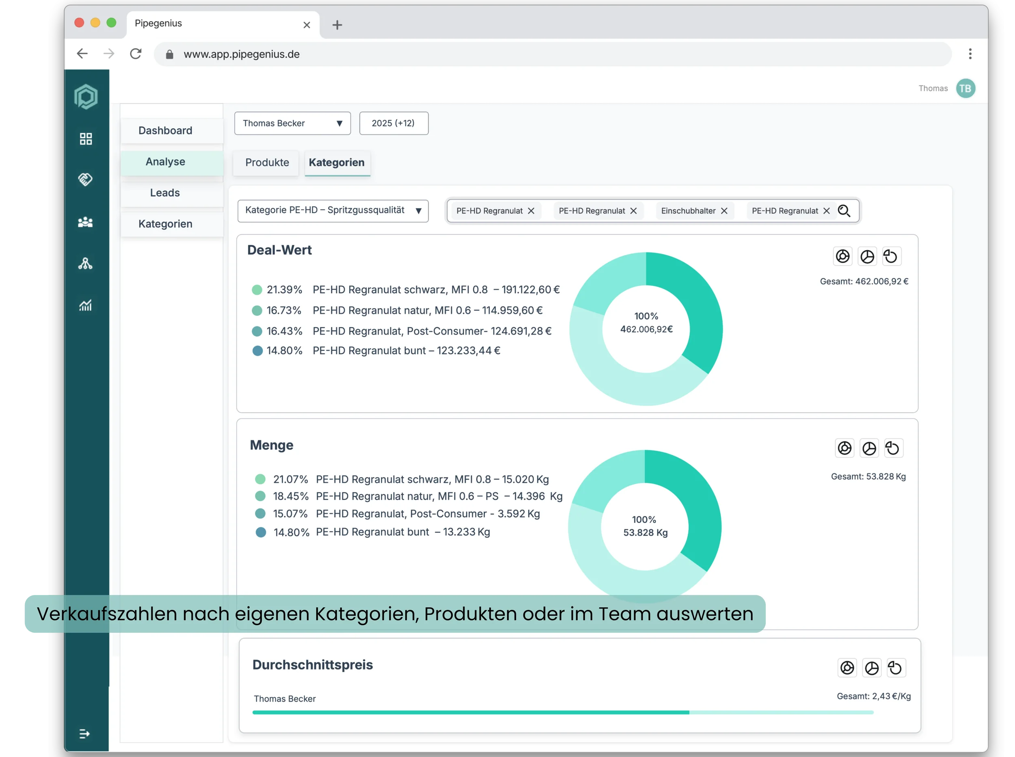Viewport: 1015px width, 757px height.
Task: Open the Thomas Becker user dropdown
Action: coord(292,123)
